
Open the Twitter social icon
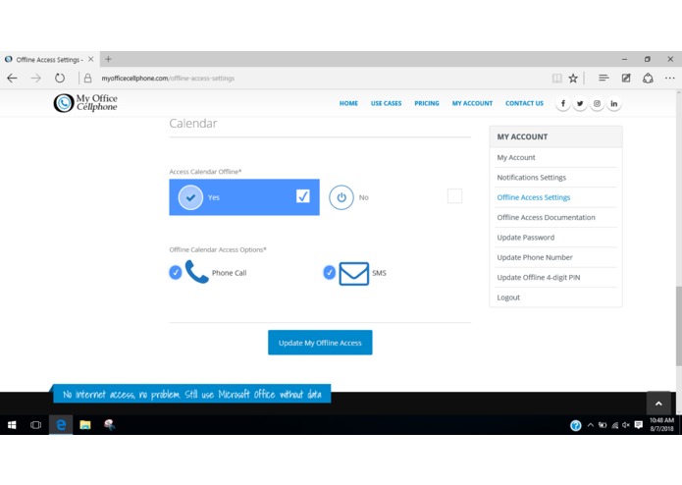point(580,103)
